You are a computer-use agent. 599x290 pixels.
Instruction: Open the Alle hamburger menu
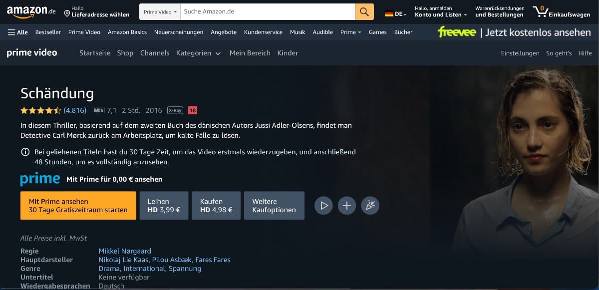pyautogui.click(x=18, y=32)
